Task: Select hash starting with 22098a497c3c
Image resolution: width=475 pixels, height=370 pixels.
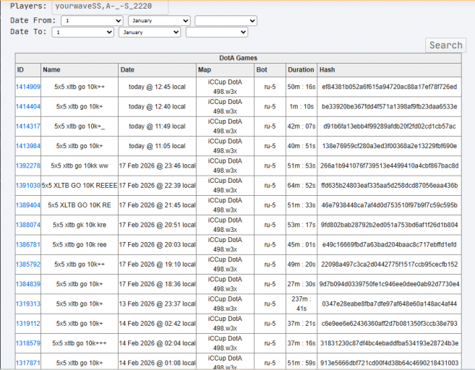Action: (389, 264)
